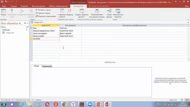The image size is (190, 107).
Task: Switch to the Создание ribbon tab
Action: pyautogui.click(x=24, y=6)
